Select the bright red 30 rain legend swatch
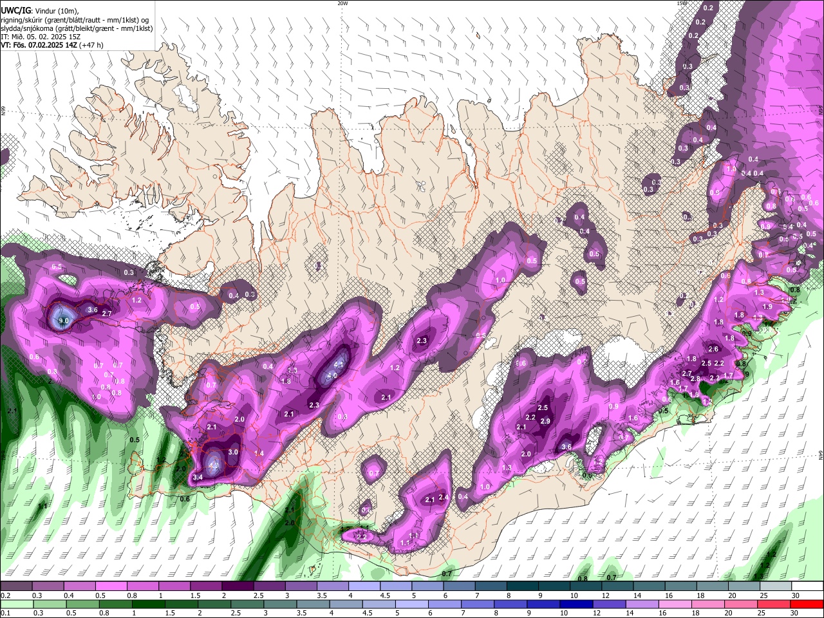The width and height of the screenshot is (824, 618). point(807,604)
